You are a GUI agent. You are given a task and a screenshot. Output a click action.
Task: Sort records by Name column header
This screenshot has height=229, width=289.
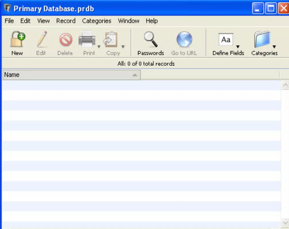tap(71, 75)
